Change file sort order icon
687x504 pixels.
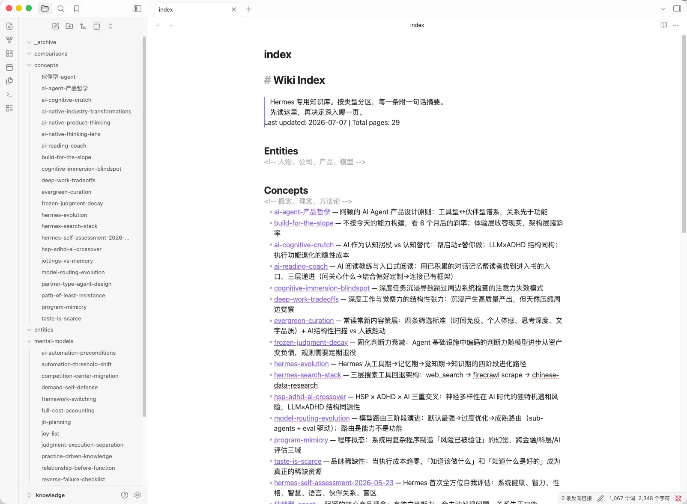click(x=83, y=26)
